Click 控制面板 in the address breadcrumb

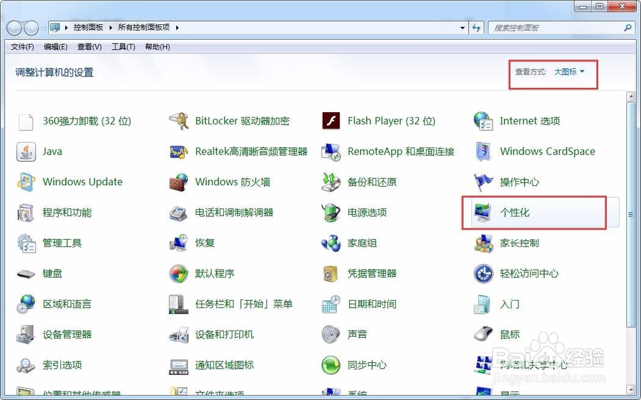click(x=88, y=28)
